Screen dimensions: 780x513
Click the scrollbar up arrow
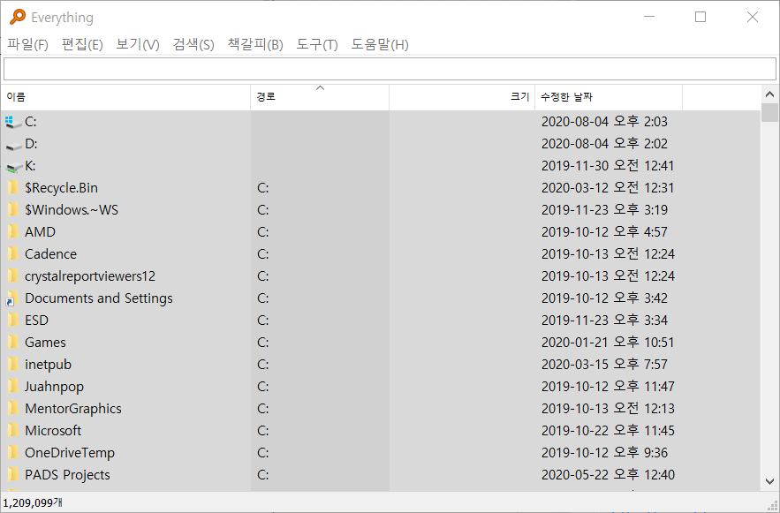[769, 94]
